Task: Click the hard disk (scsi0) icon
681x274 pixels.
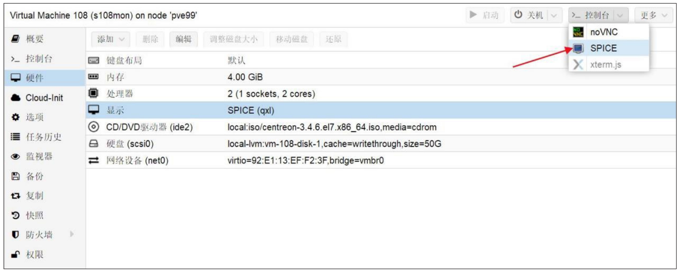Action: [x=94, y=144]
